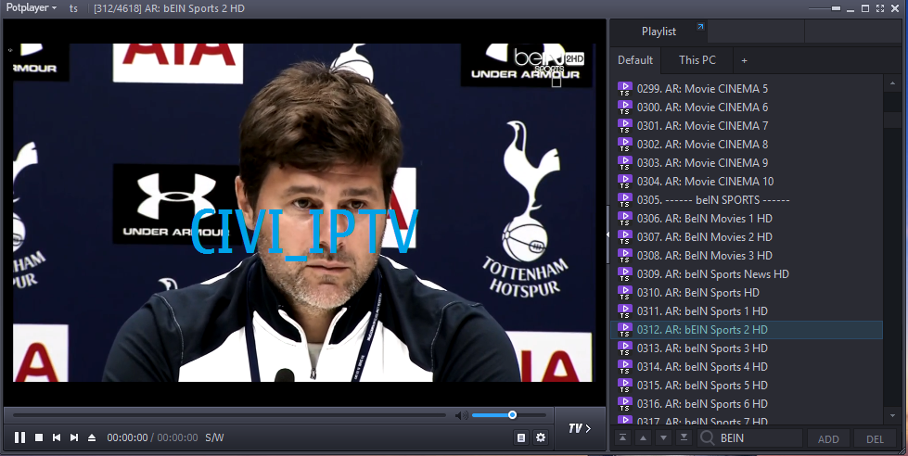Screen dimensions: 908x456
Task: Open the settings gear in control bar
Action: [541, 437]
